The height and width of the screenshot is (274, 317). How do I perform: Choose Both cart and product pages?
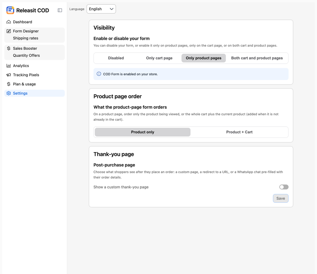257,58
